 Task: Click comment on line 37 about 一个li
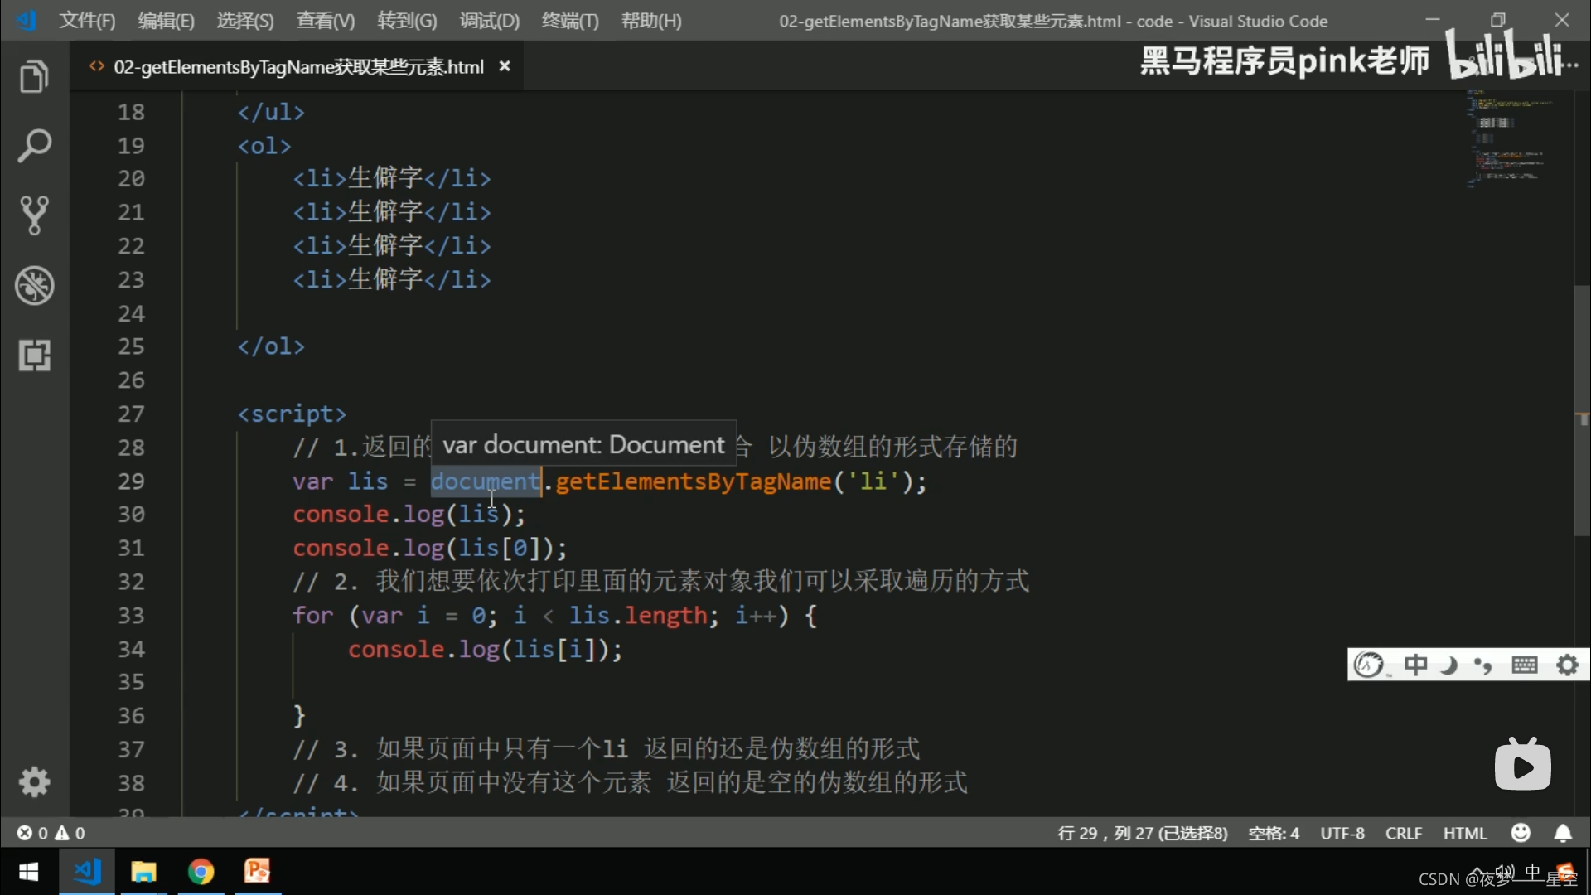pos(606,749)
